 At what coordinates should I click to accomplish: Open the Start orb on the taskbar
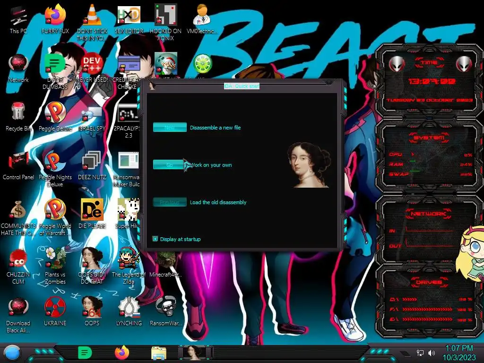12,354
